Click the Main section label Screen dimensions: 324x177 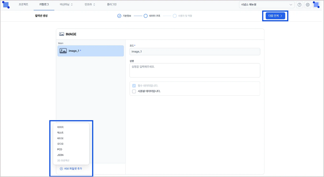(x=61, y=43)
